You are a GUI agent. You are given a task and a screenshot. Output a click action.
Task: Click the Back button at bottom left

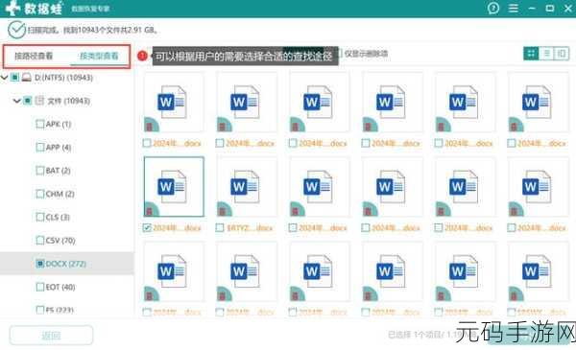[51, 336]
